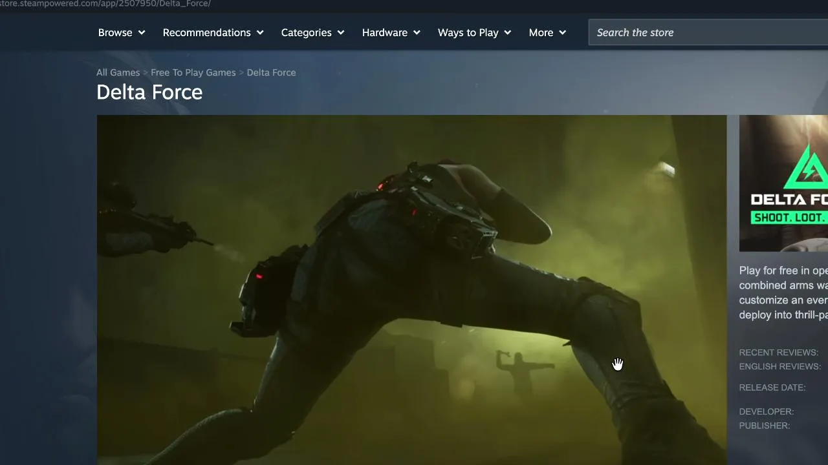Open the Ways to Play menu
Image resolution: width=828 pixels, height=465 pixels.
click(x=474, y=32)
